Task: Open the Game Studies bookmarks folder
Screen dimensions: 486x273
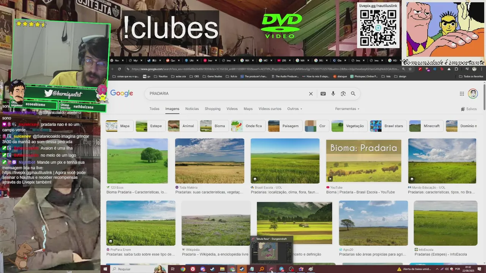Action: click(x=212, y=76)
